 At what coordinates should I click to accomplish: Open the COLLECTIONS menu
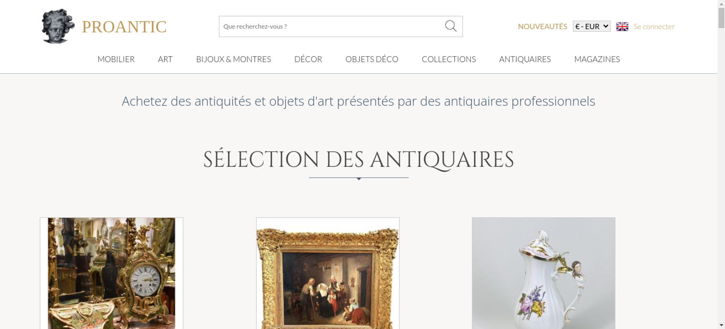[x=449, y=59]
